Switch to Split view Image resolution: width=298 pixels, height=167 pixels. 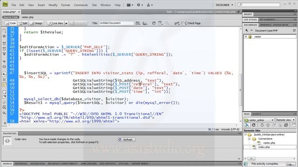coord(23,23)
